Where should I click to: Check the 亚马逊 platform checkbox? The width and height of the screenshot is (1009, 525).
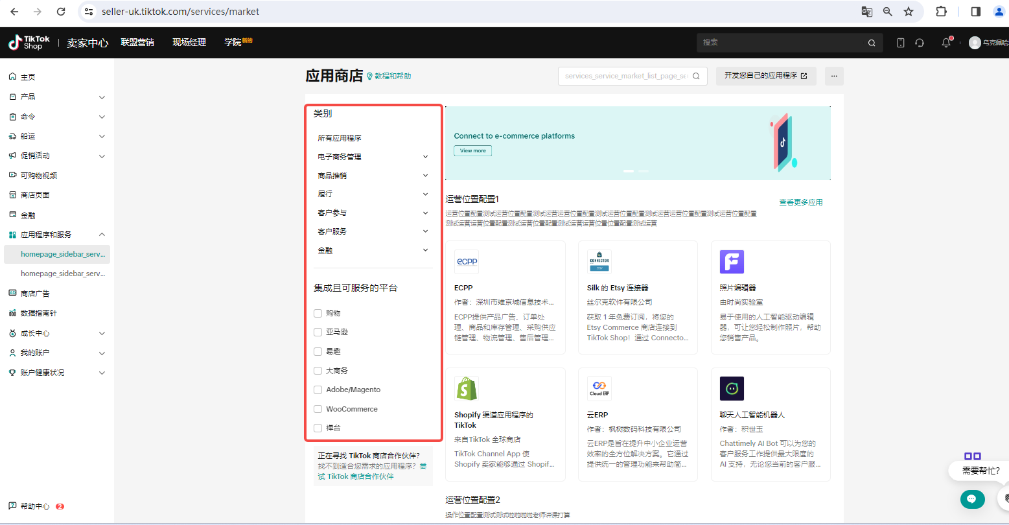pyautogui.click(x=318, y=332)
